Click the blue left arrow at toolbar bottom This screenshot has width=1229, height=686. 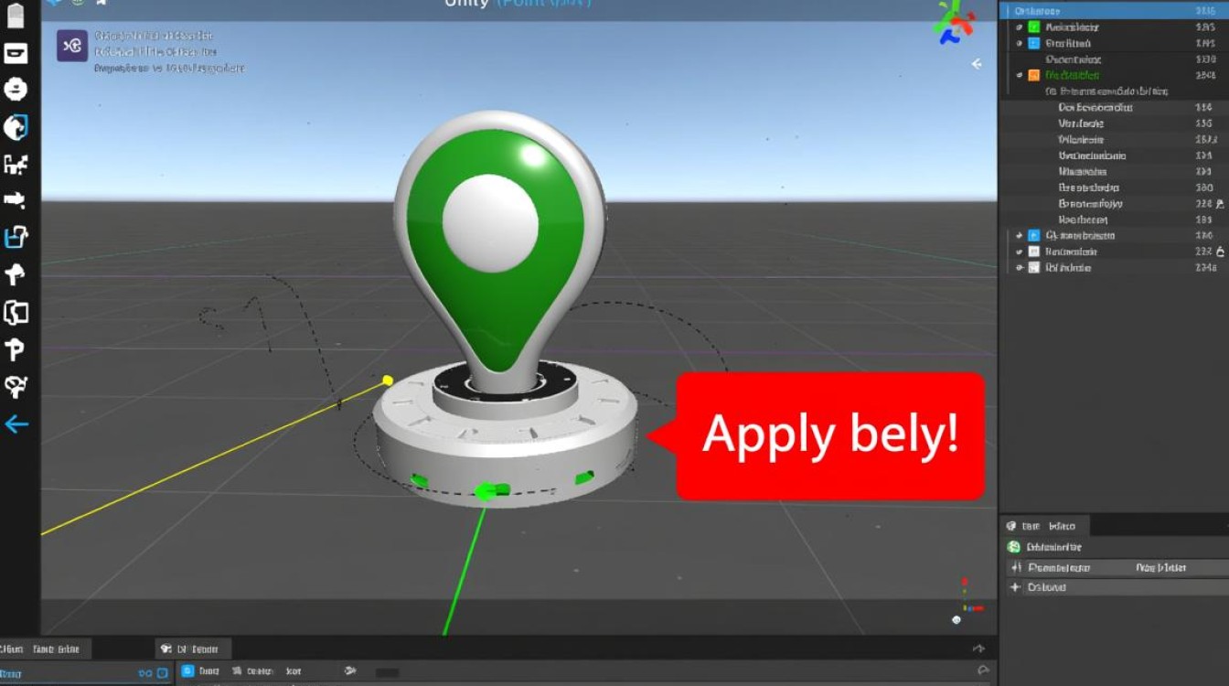click(16, 424)
